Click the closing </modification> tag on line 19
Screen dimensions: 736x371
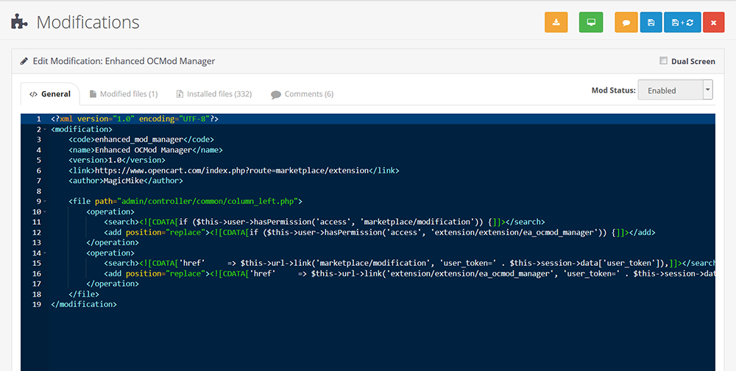click(84, 304)
